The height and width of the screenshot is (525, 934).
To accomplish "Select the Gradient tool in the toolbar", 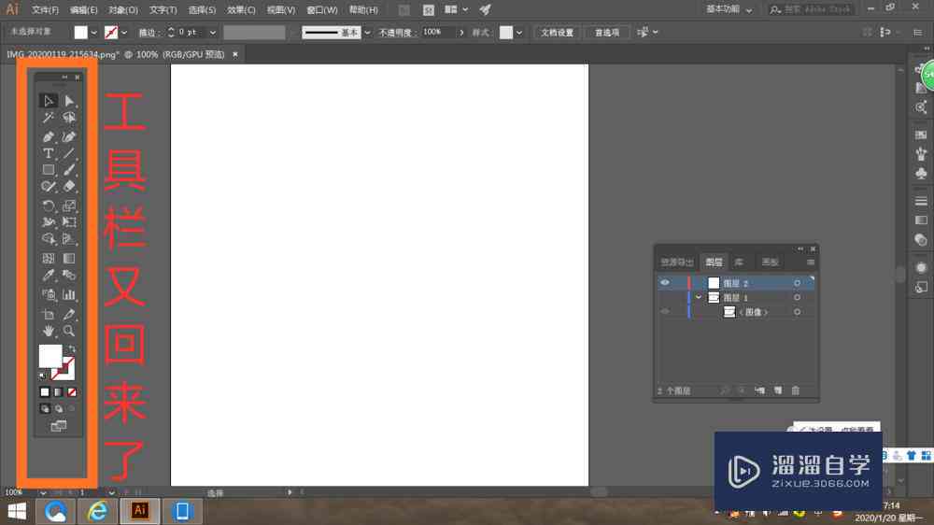I will (69, 259).
